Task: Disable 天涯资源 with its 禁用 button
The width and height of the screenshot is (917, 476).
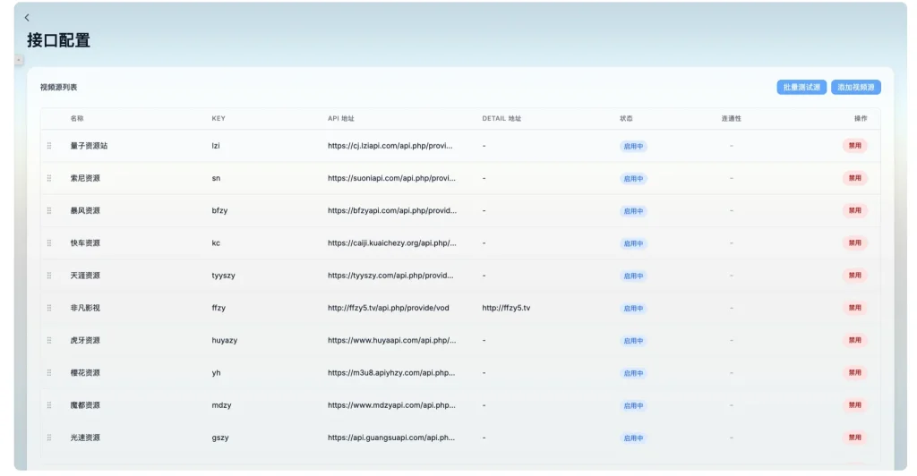Action: [854, 275]
